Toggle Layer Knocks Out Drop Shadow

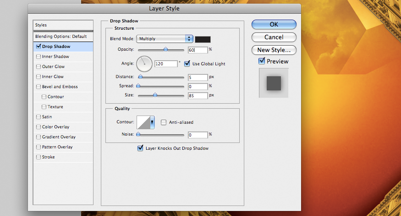140,148
